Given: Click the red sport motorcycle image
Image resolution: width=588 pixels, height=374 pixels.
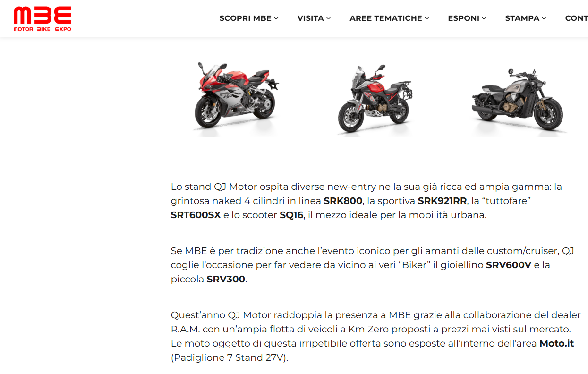Looking at the screenshot, I should tap(236, 97).
